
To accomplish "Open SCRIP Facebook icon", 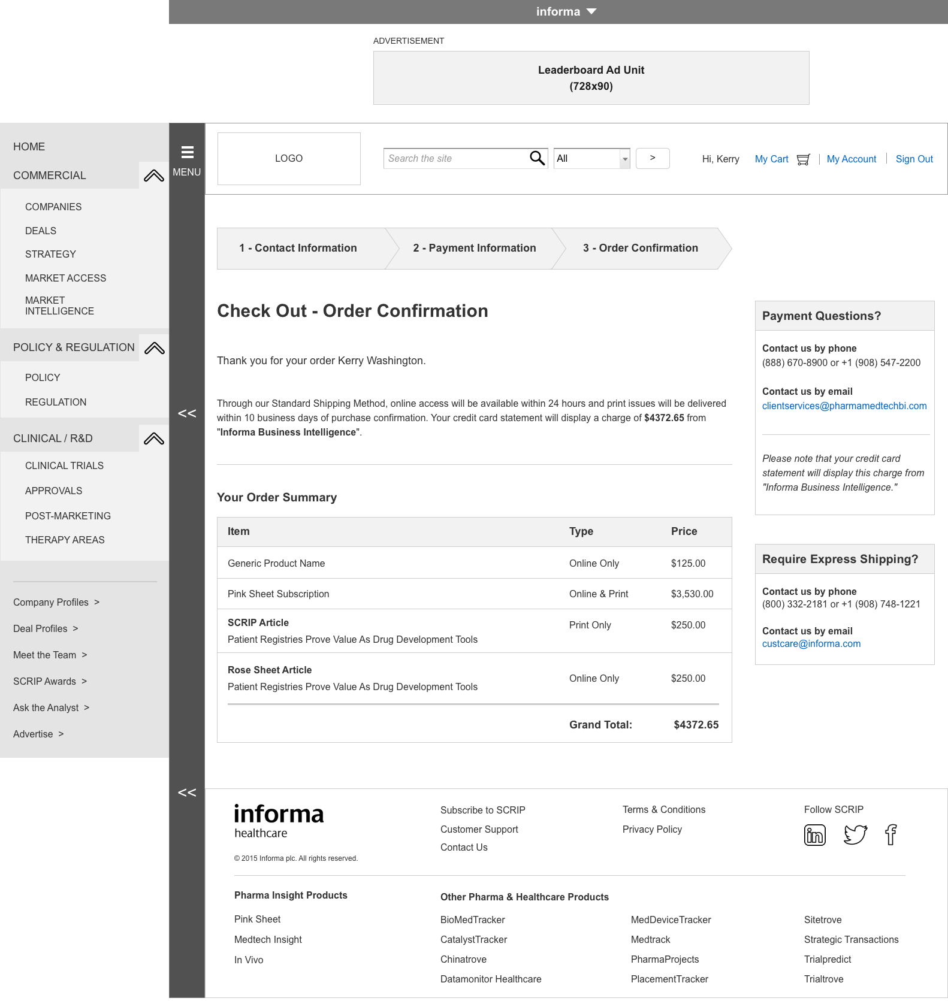I will pyautogui.click(x=891, y=834).
